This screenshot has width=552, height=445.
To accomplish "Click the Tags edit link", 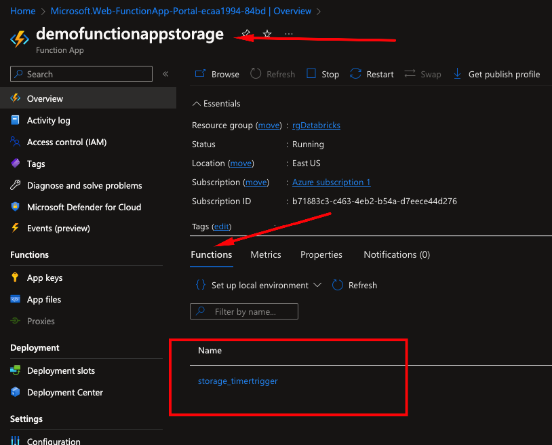I will (222, 227).
